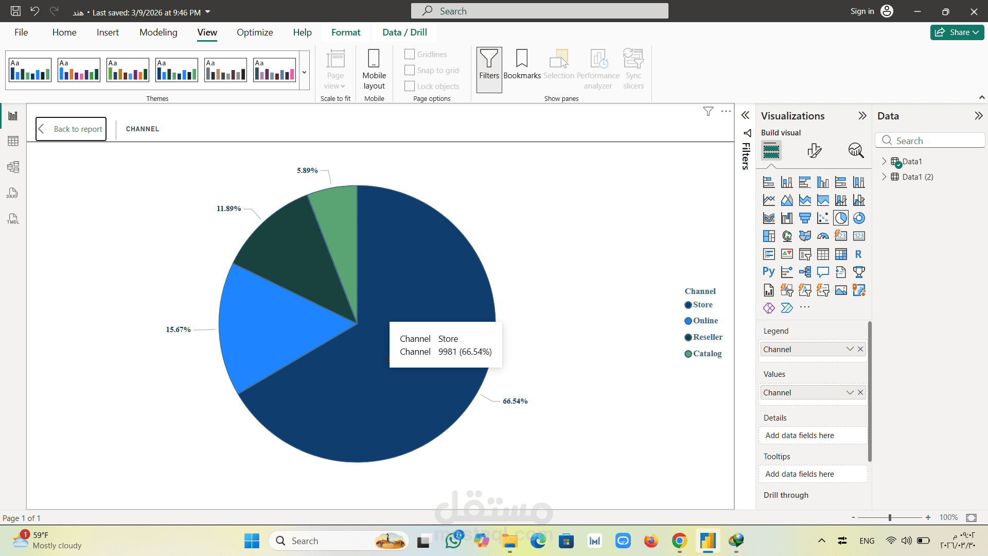The width and height of the screenshot is (988, 556).
Task: Expand the Data1 (2) table tree
Action: (x=884, y=177)
